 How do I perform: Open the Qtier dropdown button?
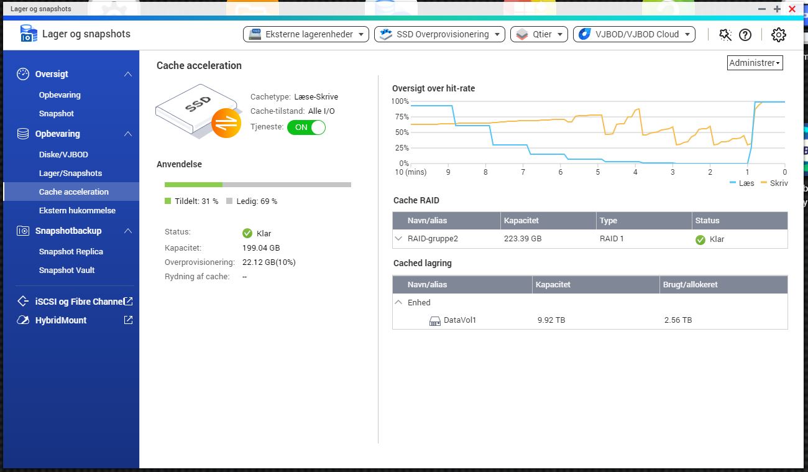[x=538, y=34]
